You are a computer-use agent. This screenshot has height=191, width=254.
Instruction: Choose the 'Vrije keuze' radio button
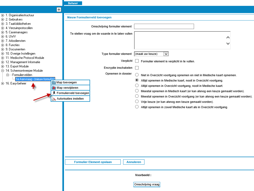(x=137, y=102)
